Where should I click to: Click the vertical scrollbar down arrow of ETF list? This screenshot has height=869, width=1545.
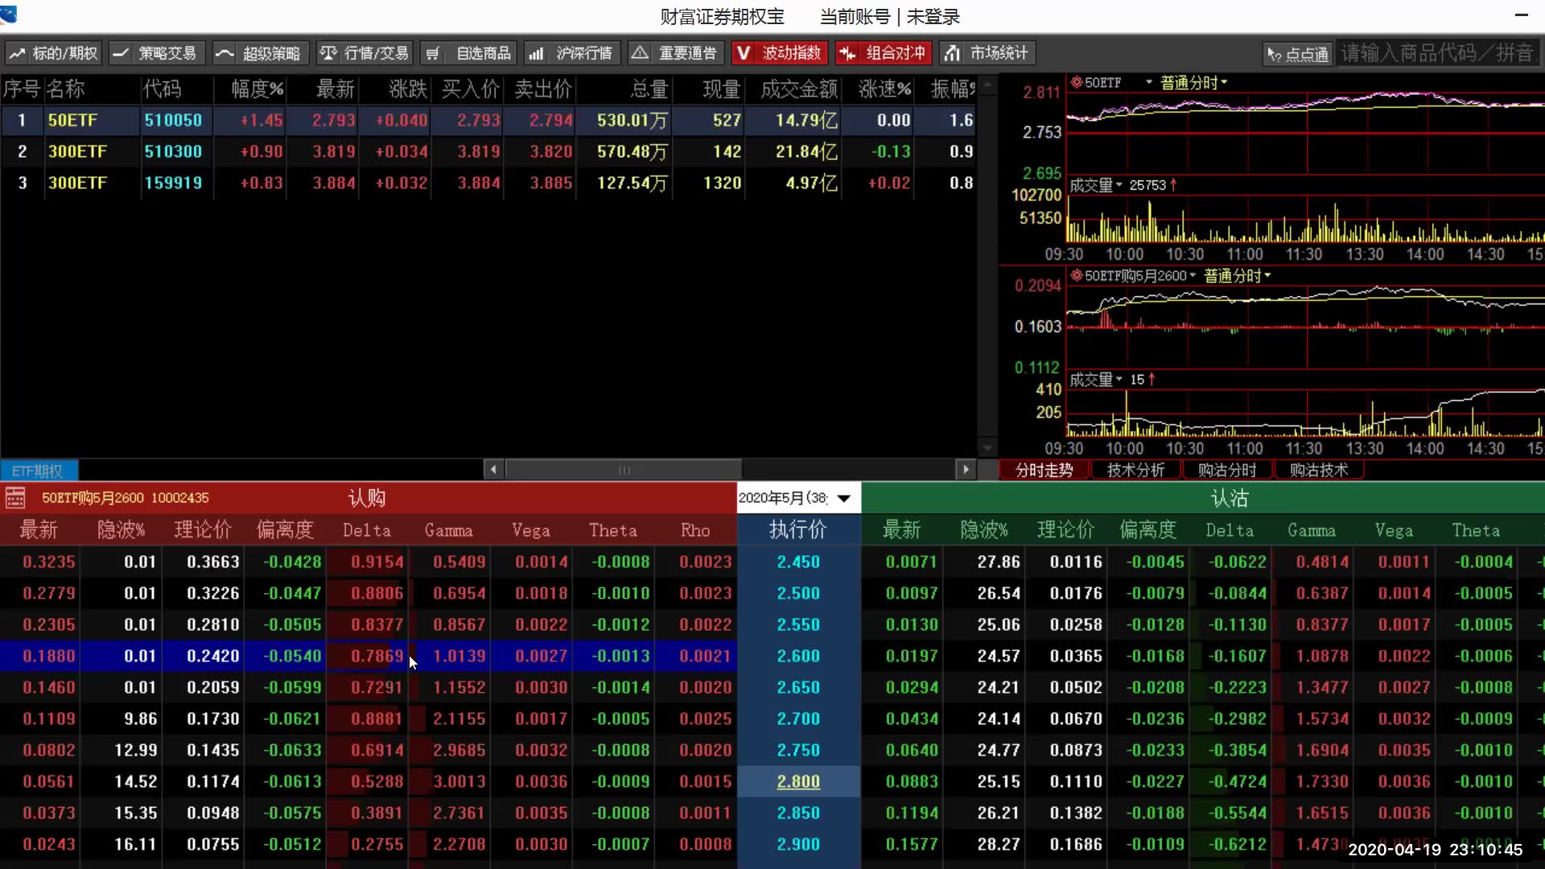987,448
